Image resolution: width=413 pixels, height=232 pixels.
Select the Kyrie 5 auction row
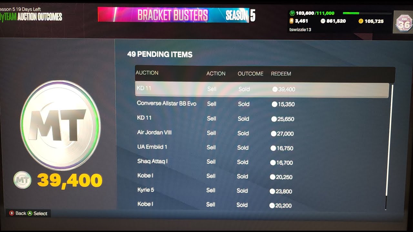tap(262, 190)
